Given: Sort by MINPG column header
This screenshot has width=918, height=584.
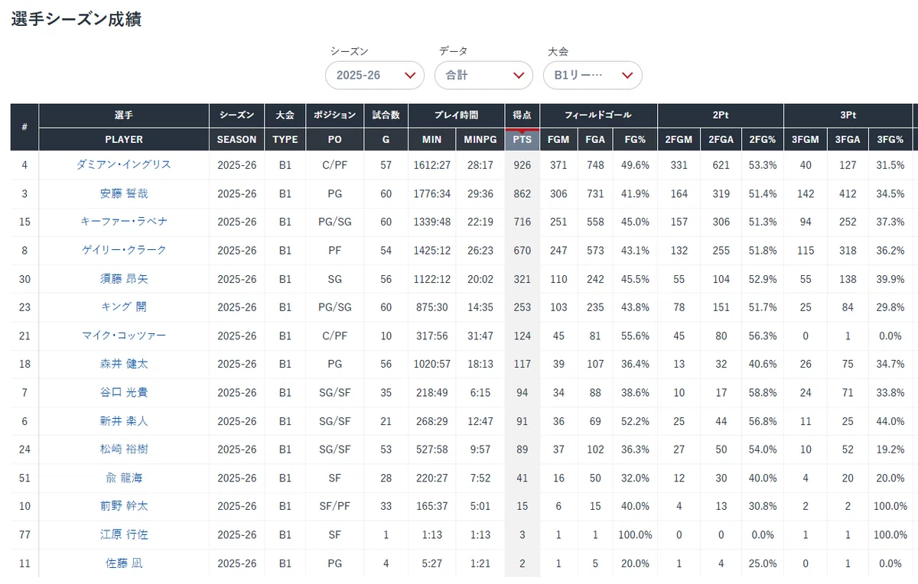Looking at the screenshot, I should point(480,140).
